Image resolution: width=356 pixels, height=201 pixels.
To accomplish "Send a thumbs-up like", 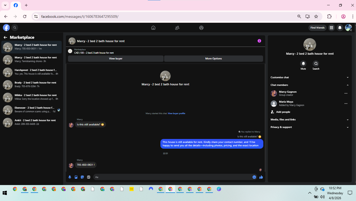I will 261,177.
